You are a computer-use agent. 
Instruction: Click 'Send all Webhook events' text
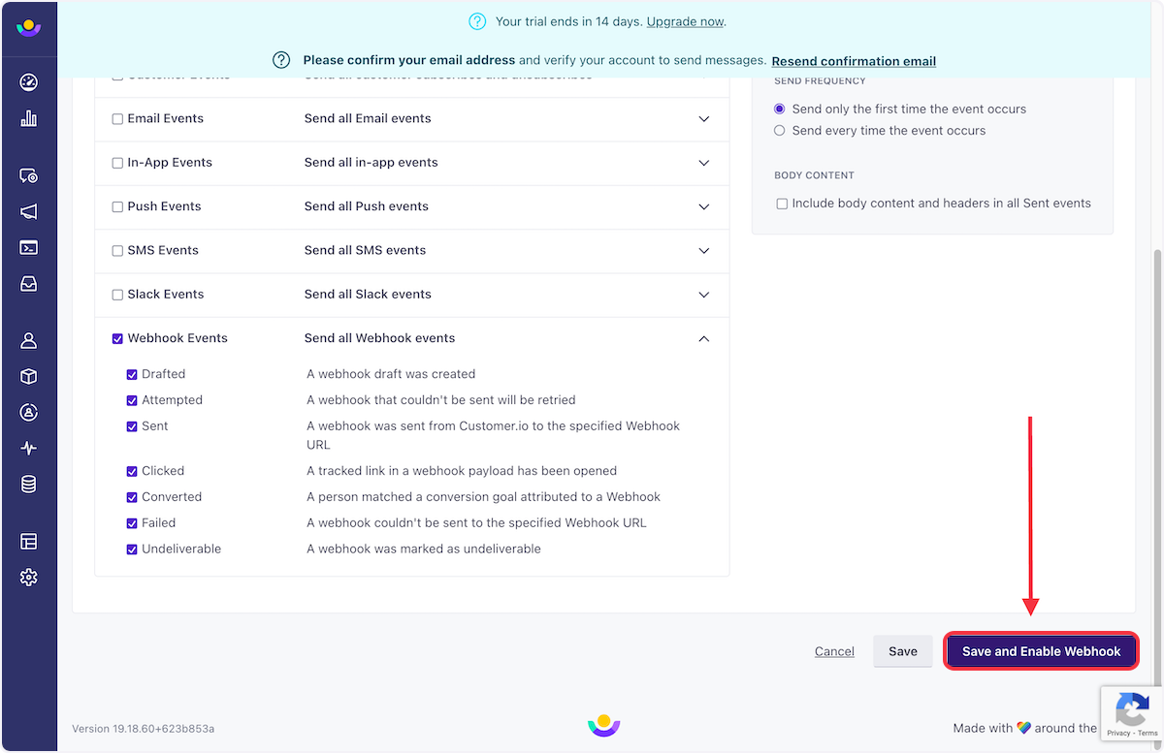pyautogui.click(x=379, y=338)
